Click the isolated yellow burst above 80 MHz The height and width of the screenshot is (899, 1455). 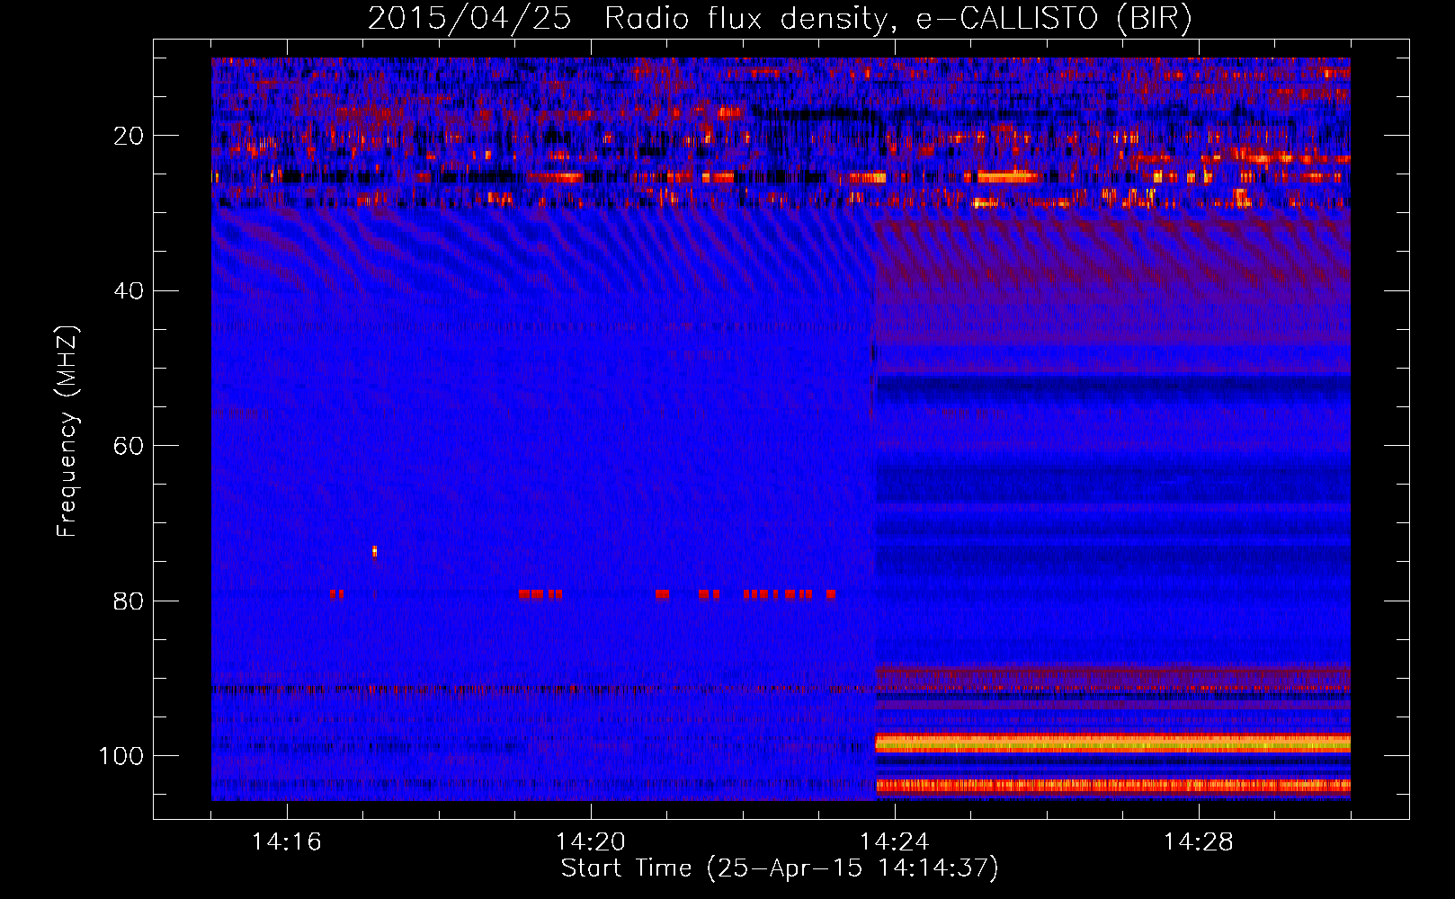(374, 551)
